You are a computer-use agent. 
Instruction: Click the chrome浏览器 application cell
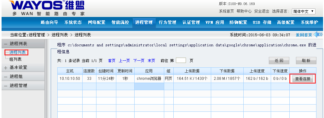(x=149, y=79)
